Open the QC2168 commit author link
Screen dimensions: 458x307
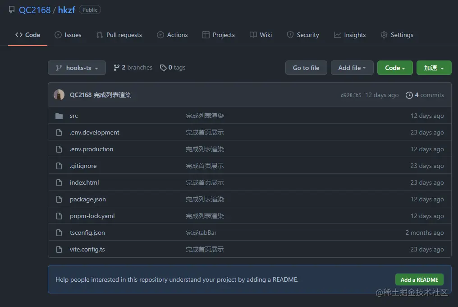pos(81,95)
